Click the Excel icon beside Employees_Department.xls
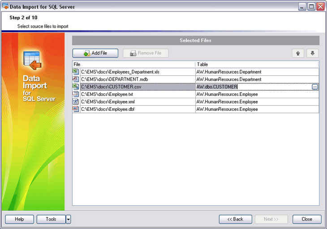Image resolution: width=327 pixels, height=229 pixels. click(76, 72)
